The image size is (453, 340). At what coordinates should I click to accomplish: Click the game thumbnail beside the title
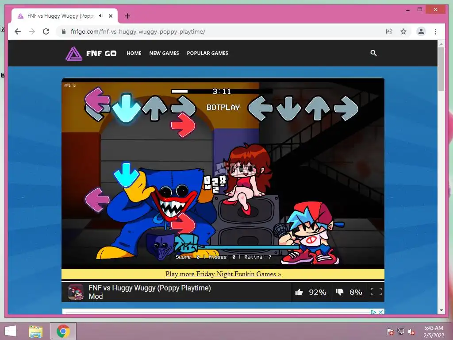click(x=76, y=292)
